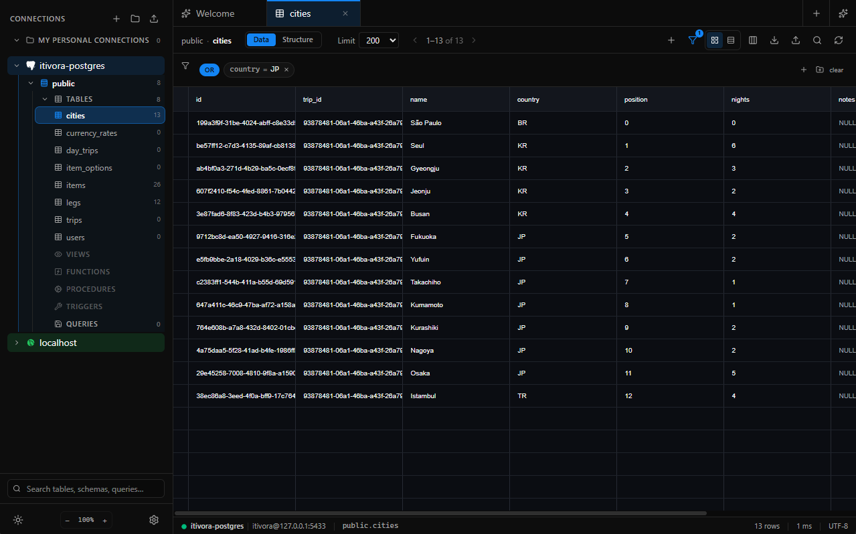Screen dimensions: 856x534
Task: Open the row Limit dropdown
Action: click(378, 40)
